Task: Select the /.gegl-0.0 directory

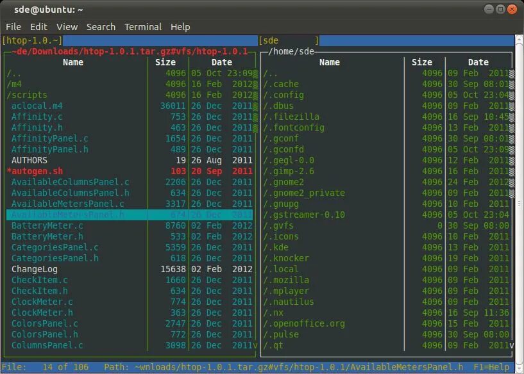Action: click(x=386, y=161)
